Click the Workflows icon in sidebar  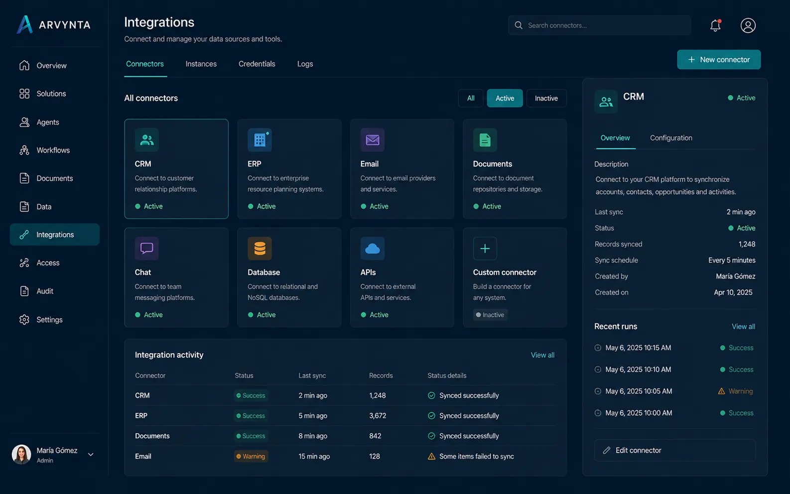[24, 150]
